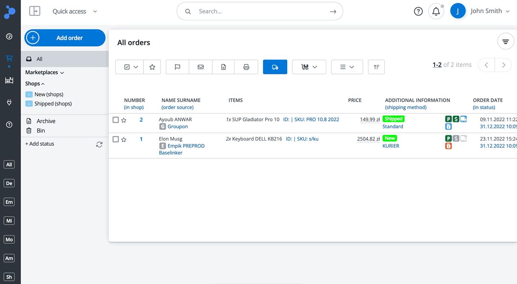Toggle the side panel layout icon
The width and height of the screenshot is (517, 284).
tap(35, 11)
